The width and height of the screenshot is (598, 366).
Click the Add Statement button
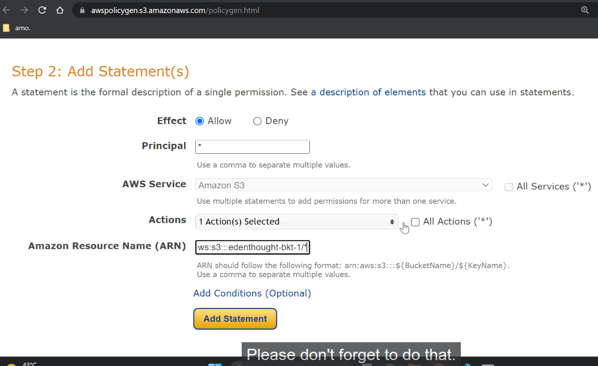coord(235,319)
